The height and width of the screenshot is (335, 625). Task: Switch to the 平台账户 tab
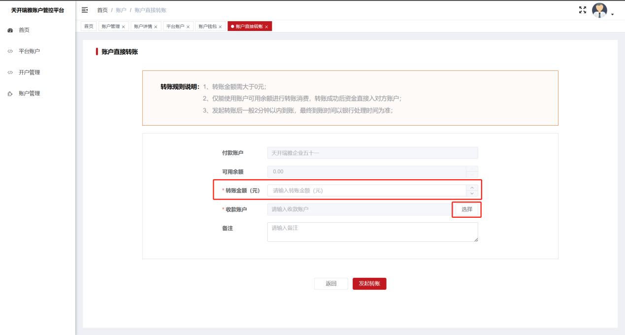(175, 27)
